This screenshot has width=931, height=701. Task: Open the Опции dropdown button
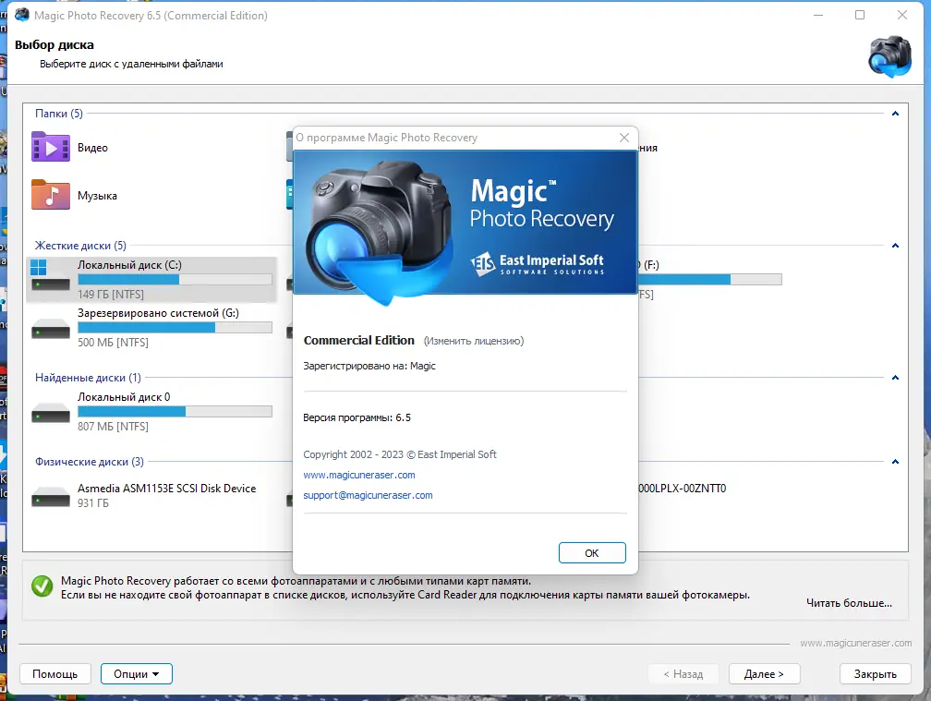tap(137, 673)
